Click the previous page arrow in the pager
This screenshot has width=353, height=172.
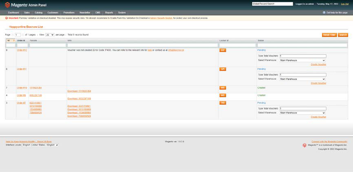coord(13,35)
